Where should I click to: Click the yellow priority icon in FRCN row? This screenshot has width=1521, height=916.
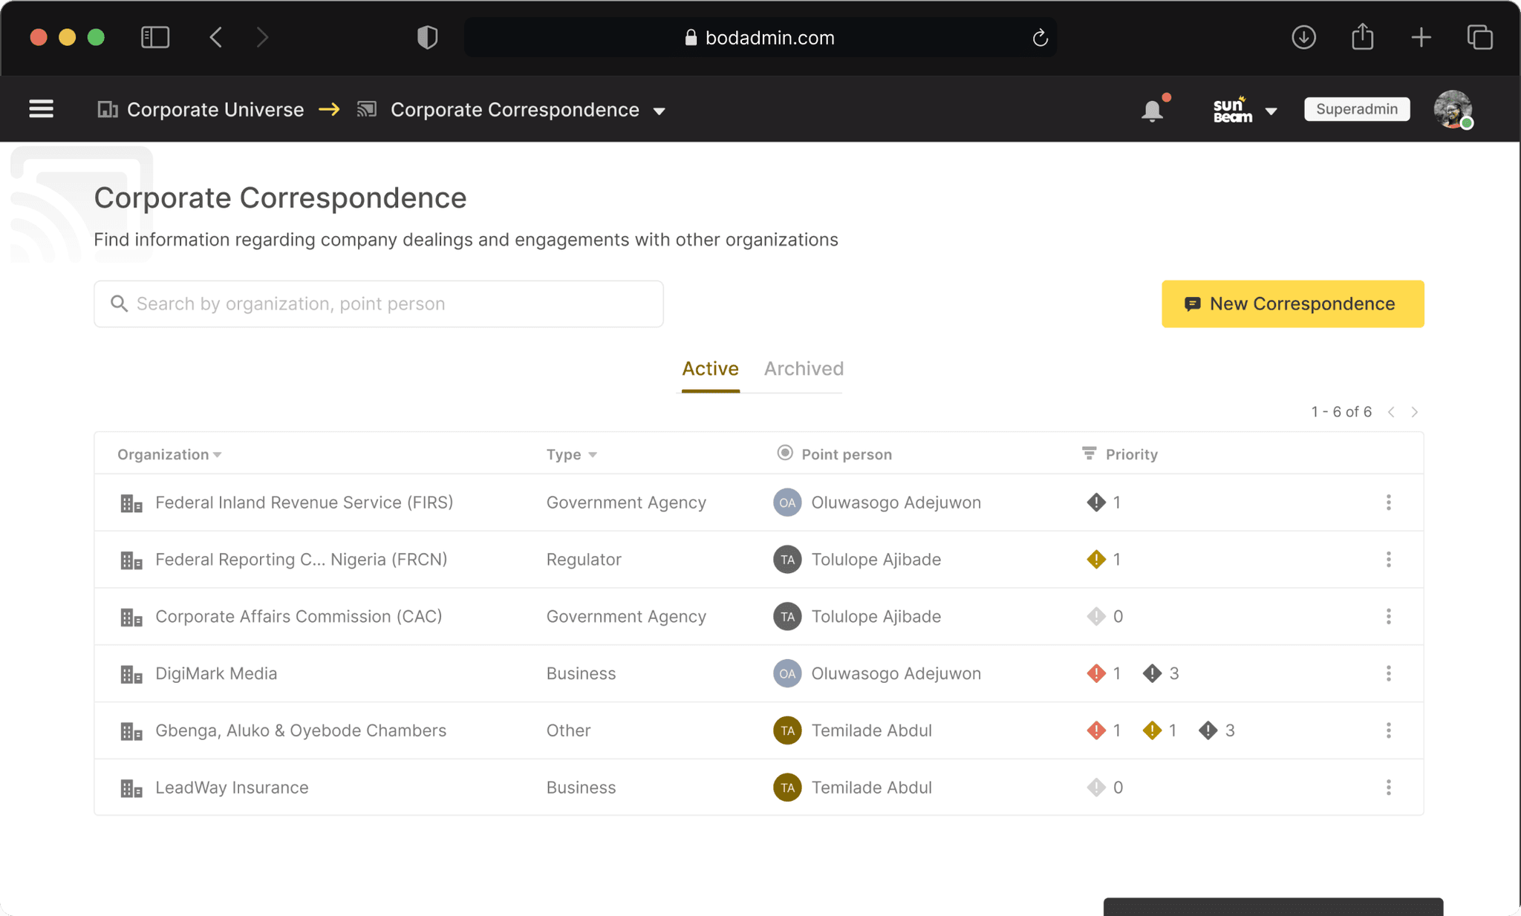pos(1095,560)
